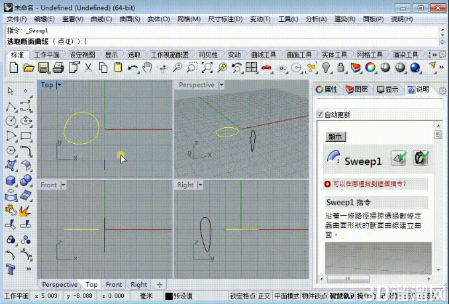449x304 pixels.
Task: Click the Cut scissors icon
Action: point(88,68)
